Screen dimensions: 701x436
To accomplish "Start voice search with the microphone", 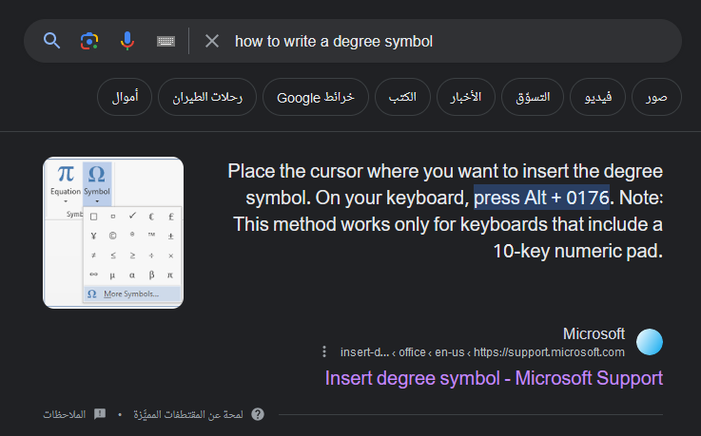I will (127, 41).
